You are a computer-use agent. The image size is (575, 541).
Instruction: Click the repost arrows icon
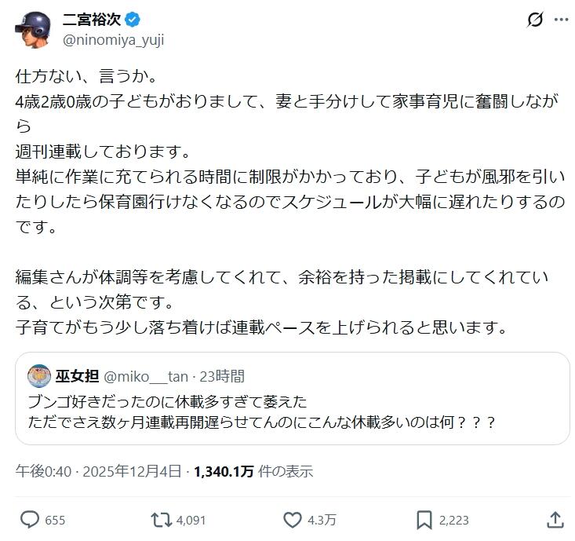click(x=160, y=520)
